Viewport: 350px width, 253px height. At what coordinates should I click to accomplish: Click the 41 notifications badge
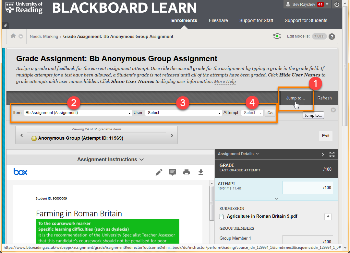coord(320,4)
